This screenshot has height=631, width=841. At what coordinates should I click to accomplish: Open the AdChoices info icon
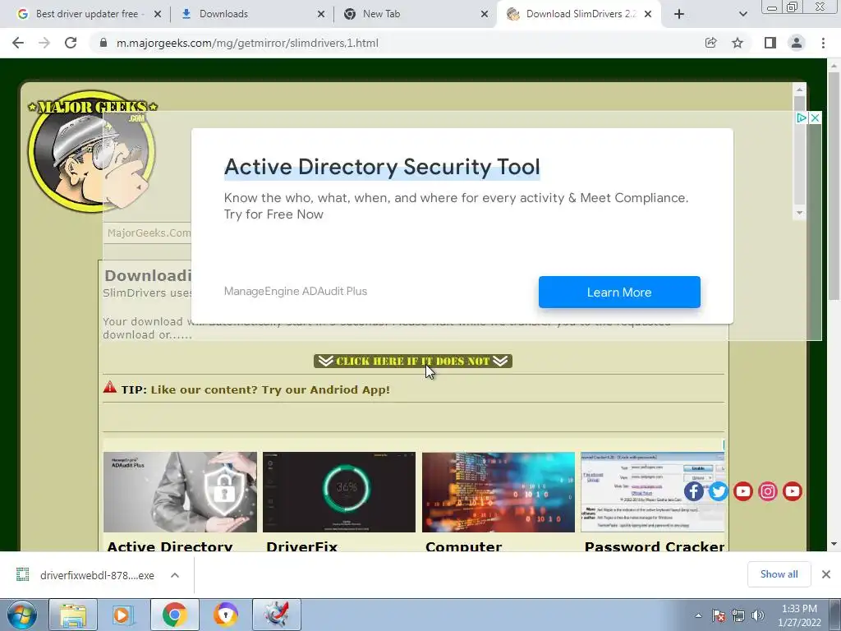802,117
